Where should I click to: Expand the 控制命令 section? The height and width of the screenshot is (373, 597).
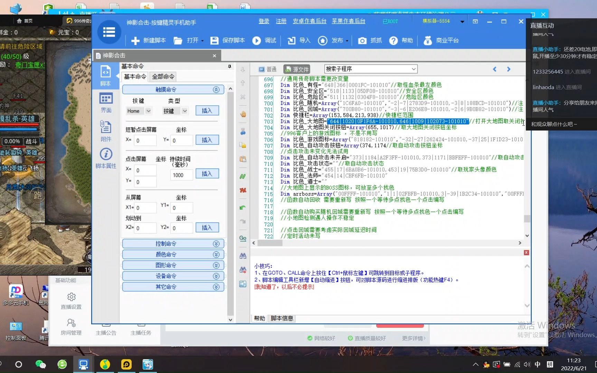click(x=216, y=244)
